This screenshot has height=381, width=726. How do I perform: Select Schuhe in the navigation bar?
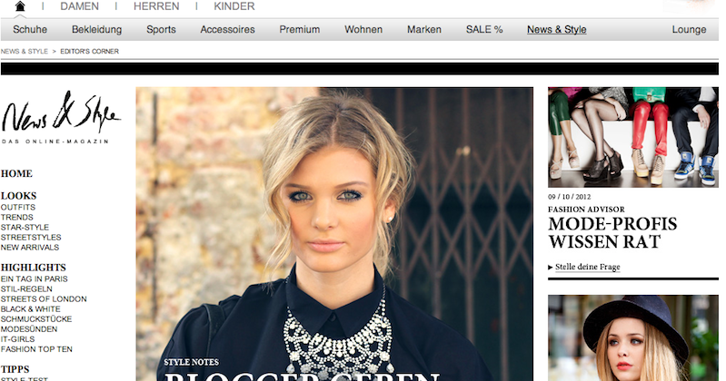click(30, 30)
